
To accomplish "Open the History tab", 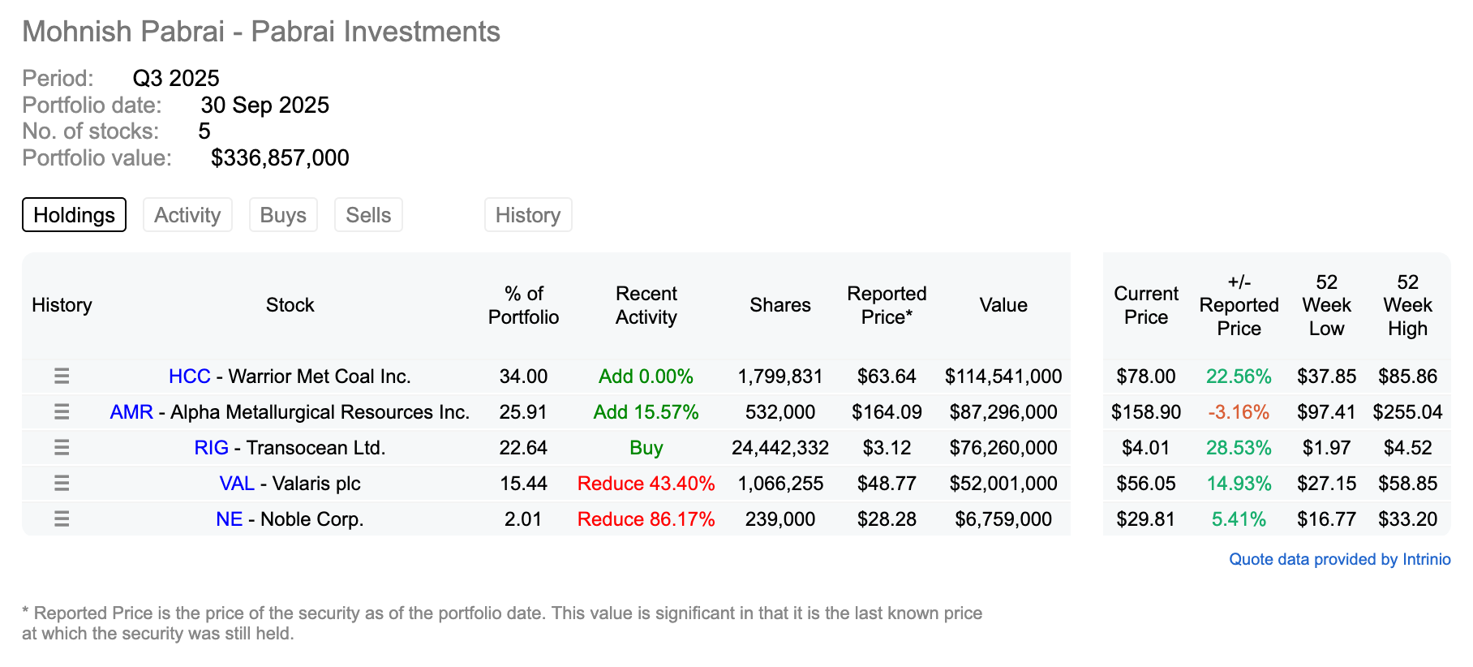I will pos(528,215).
